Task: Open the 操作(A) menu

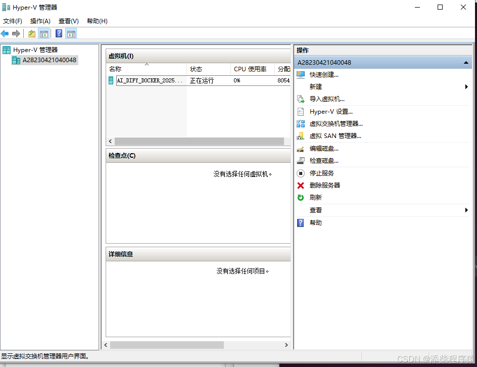Action: pos(40,21)
